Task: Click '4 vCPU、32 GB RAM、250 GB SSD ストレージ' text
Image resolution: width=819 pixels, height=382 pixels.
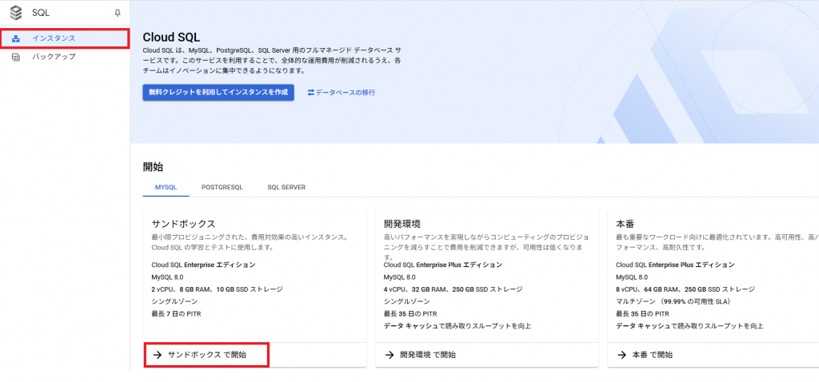Action: [x=453, y=289]
